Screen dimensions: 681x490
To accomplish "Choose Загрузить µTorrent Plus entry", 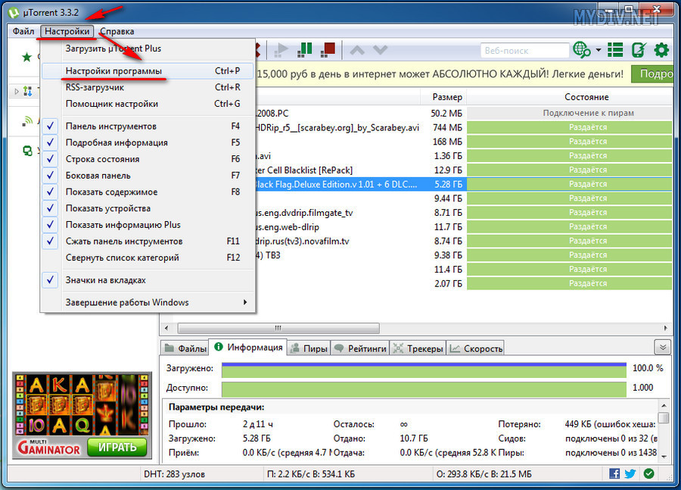I will point(148,48).
